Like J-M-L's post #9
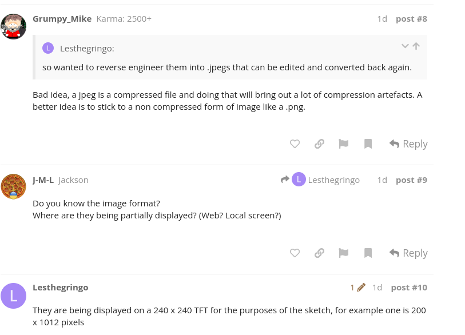Image resolution: width=465 pixels, height=335 pixels. 295,253
